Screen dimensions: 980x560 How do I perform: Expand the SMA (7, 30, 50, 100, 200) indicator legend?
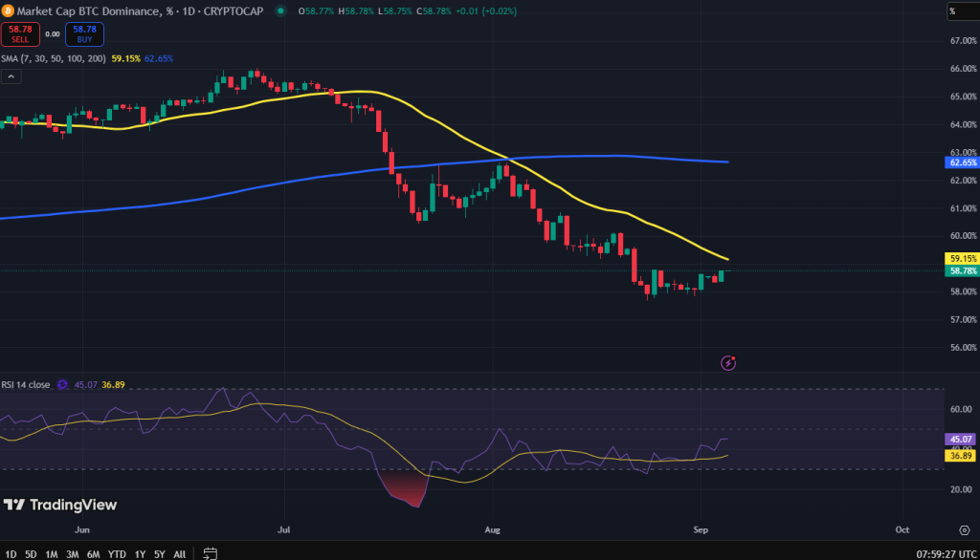tap(53, 58)
